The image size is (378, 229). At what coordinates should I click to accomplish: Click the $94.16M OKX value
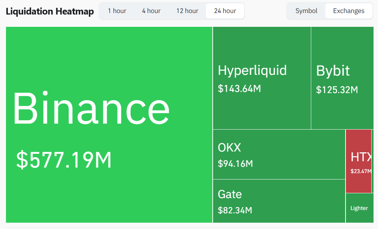(235, 163)
